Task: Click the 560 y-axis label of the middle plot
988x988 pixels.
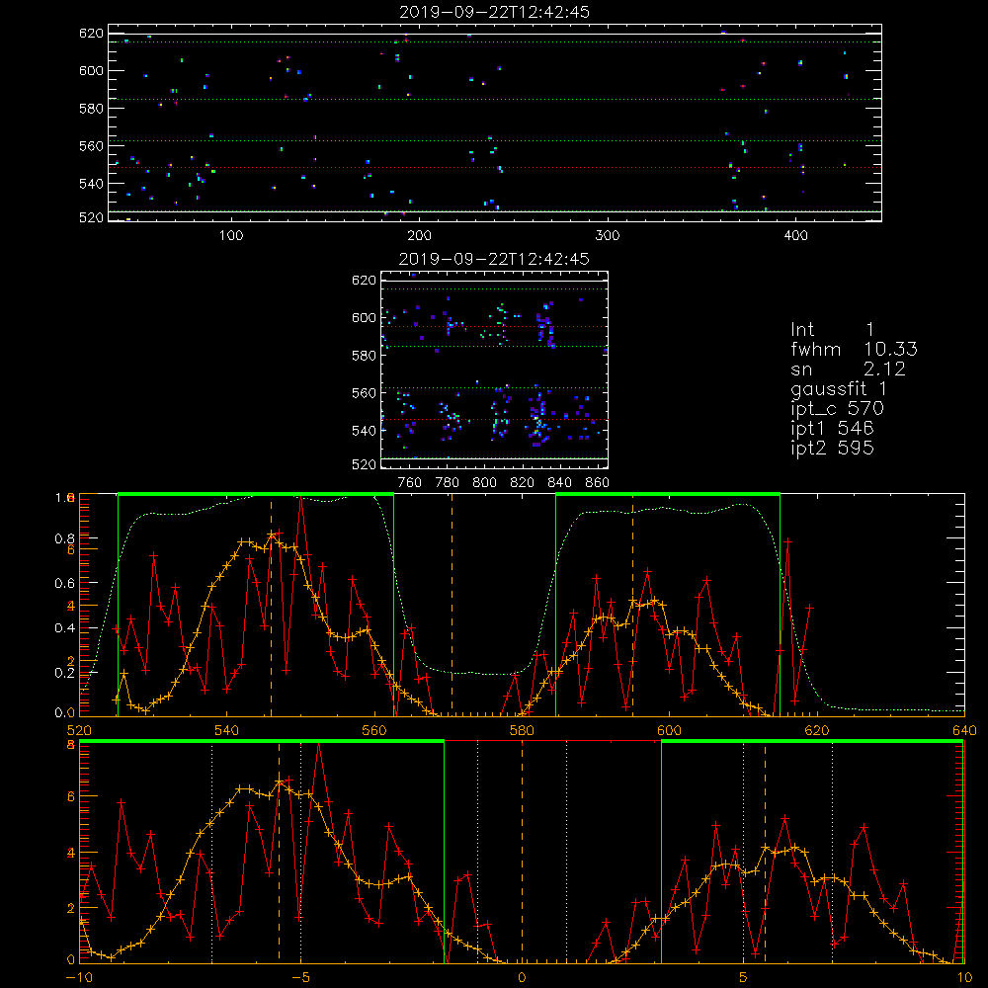Action: coord(364,393)
